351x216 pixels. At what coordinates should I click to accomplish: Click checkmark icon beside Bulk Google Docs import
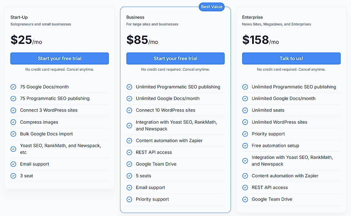pyautogui.click(x=13, y=134)
